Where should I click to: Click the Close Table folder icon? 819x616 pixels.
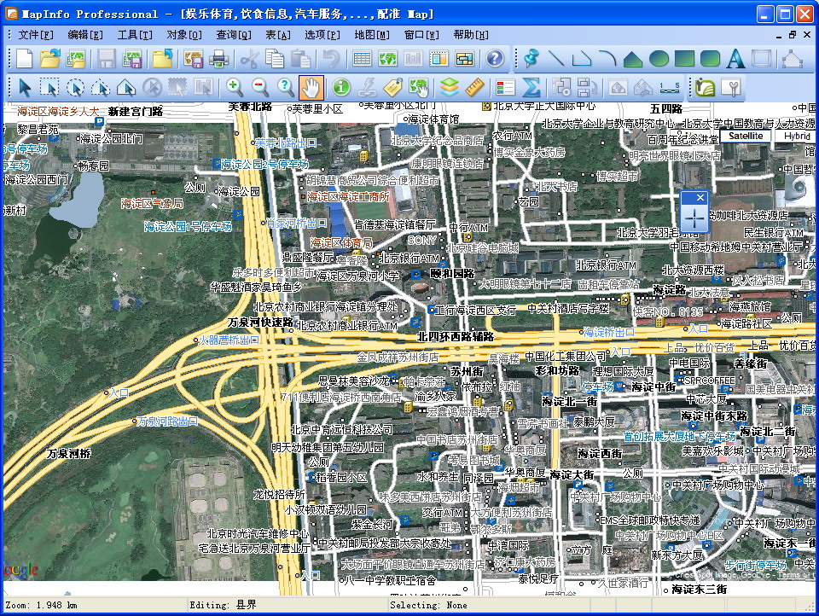[162, 58]
